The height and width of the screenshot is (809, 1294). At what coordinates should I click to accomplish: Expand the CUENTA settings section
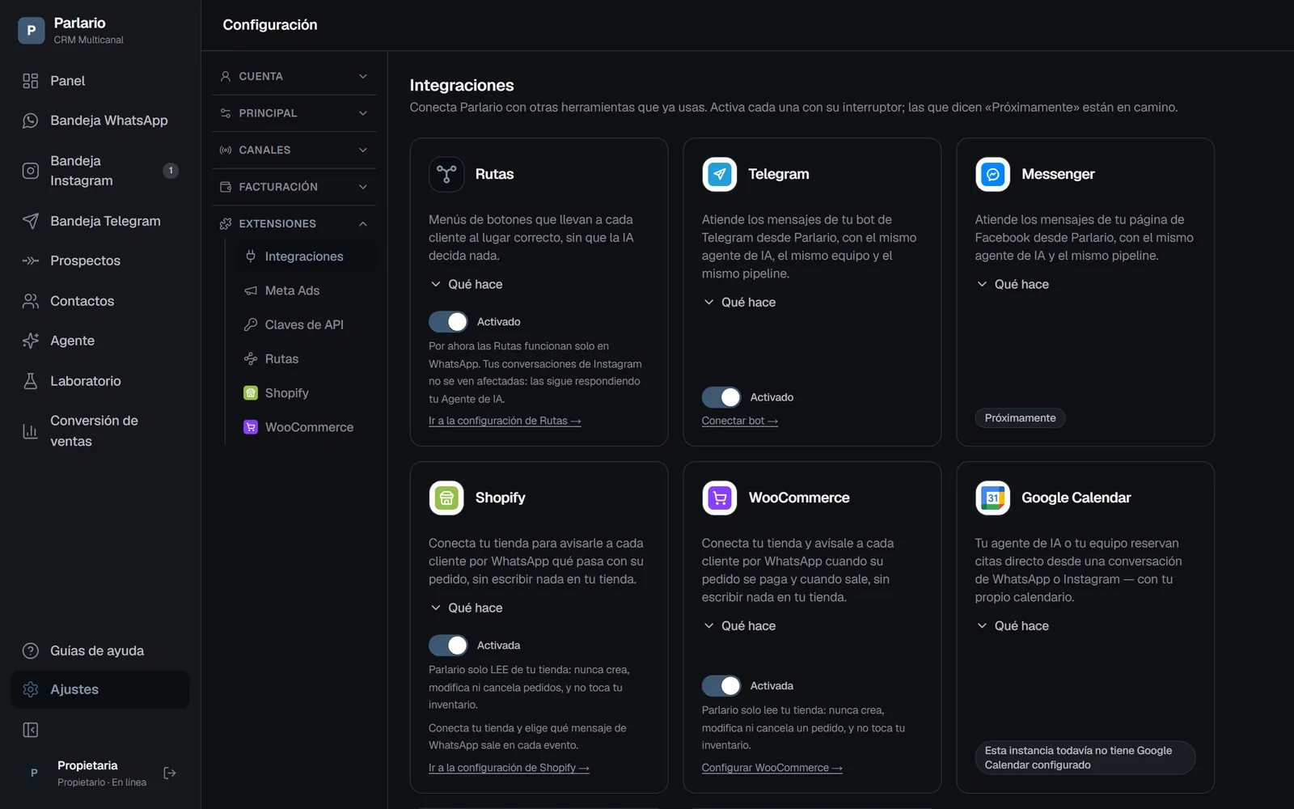(294, 76)
